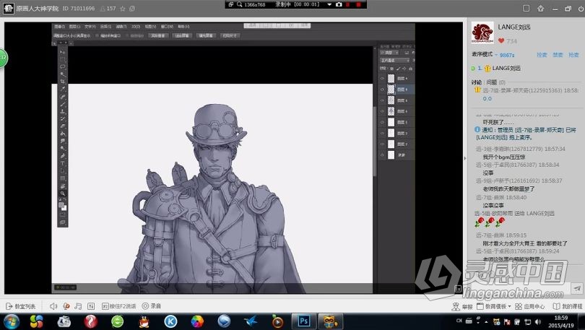Viewport: 585px width, 330px height.
Task: Click the QQ penguin taskbar icon
Action: (144, 321)
